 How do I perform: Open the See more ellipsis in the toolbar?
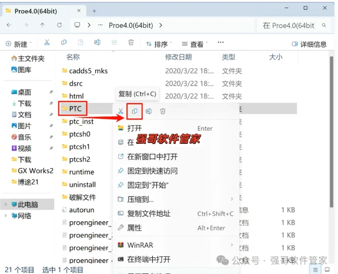pyautogui.click(x=221, y=43)
